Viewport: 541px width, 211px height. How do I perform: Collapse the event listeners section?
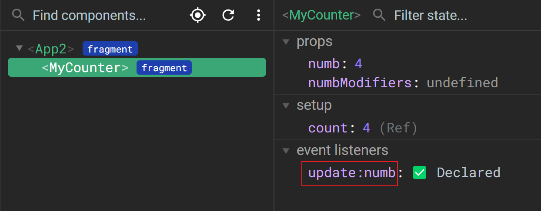[286, 151]
